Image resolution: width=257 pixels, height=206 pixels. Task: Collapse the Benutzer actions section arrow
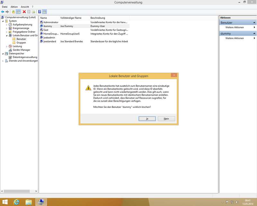(x=254, y=23)
